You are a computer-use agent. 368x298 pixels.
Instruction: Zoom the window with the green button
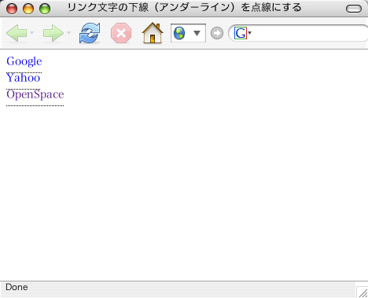coord(45,9)
